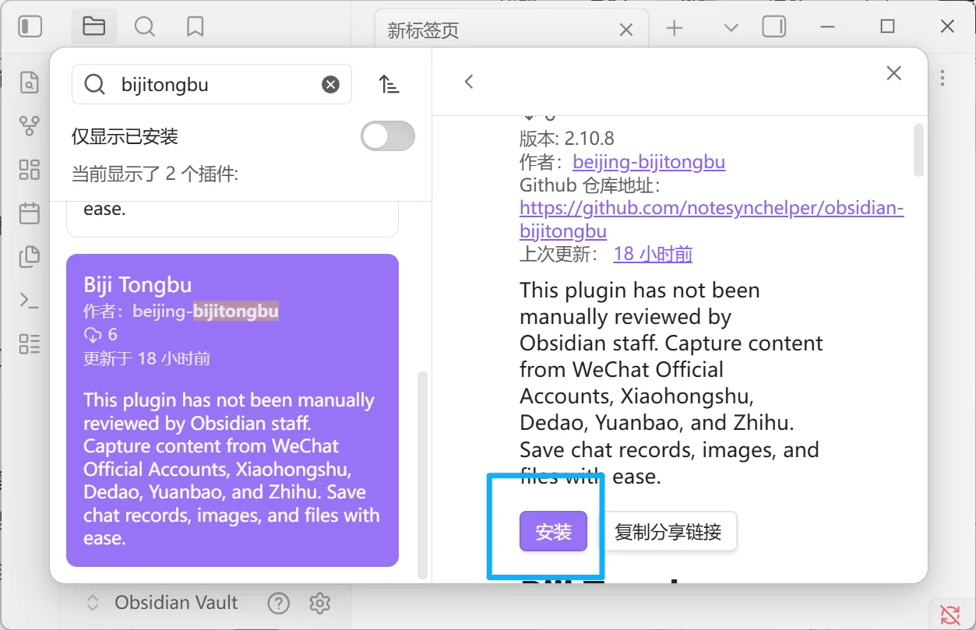Click 复制分享链接 button
Screen dimensions: 976x630
[x=668, y=532]
